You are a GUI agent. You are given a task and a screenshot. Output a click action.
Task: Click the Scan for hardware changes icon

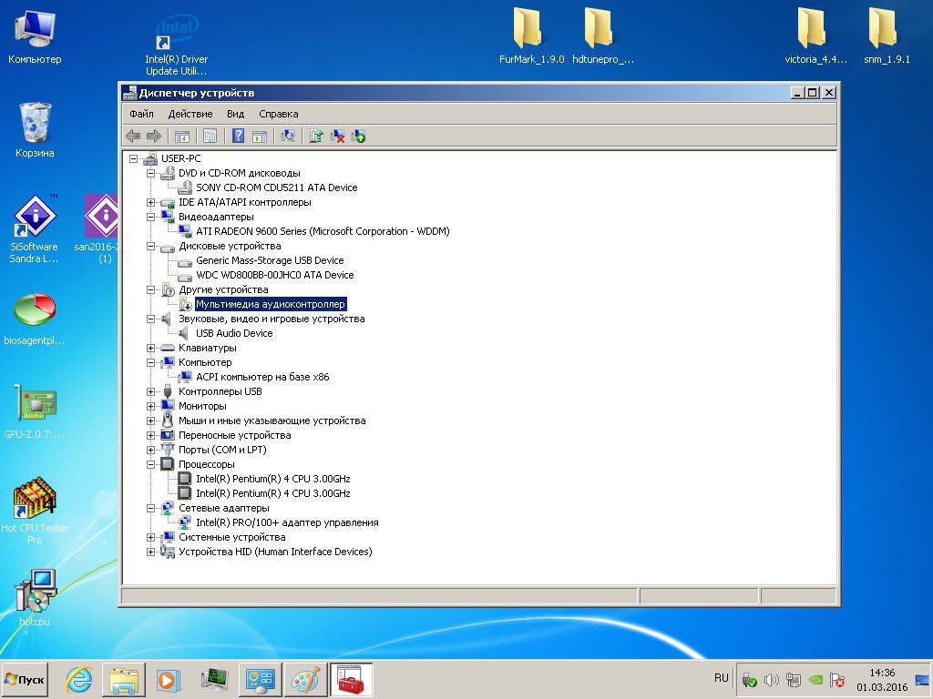(288, 137)
